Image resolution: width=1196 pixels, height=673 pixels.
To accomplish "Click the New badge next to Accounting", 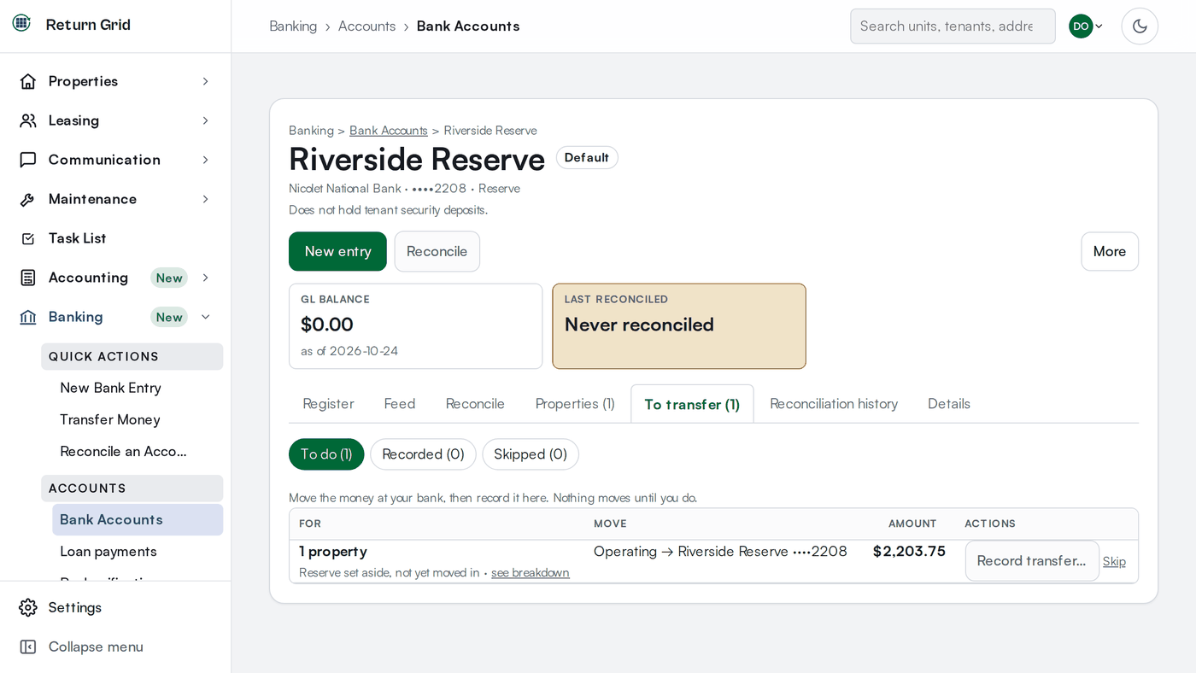I will click(169, 278).
